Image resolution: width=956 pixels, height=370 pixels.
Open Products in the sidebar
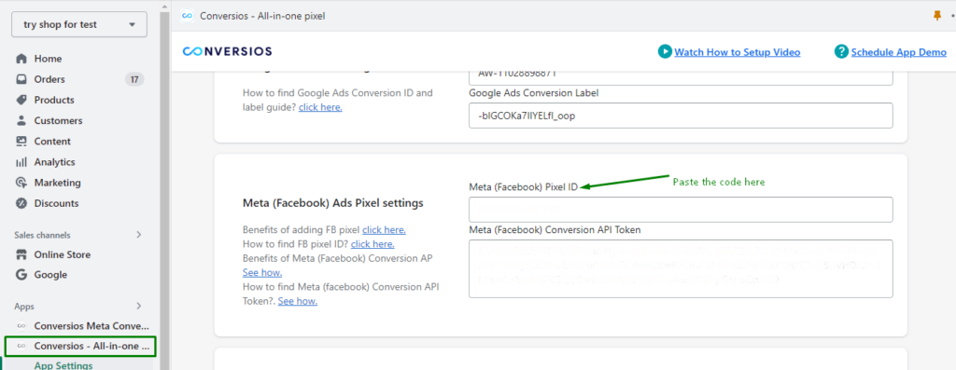click(54, 100)
